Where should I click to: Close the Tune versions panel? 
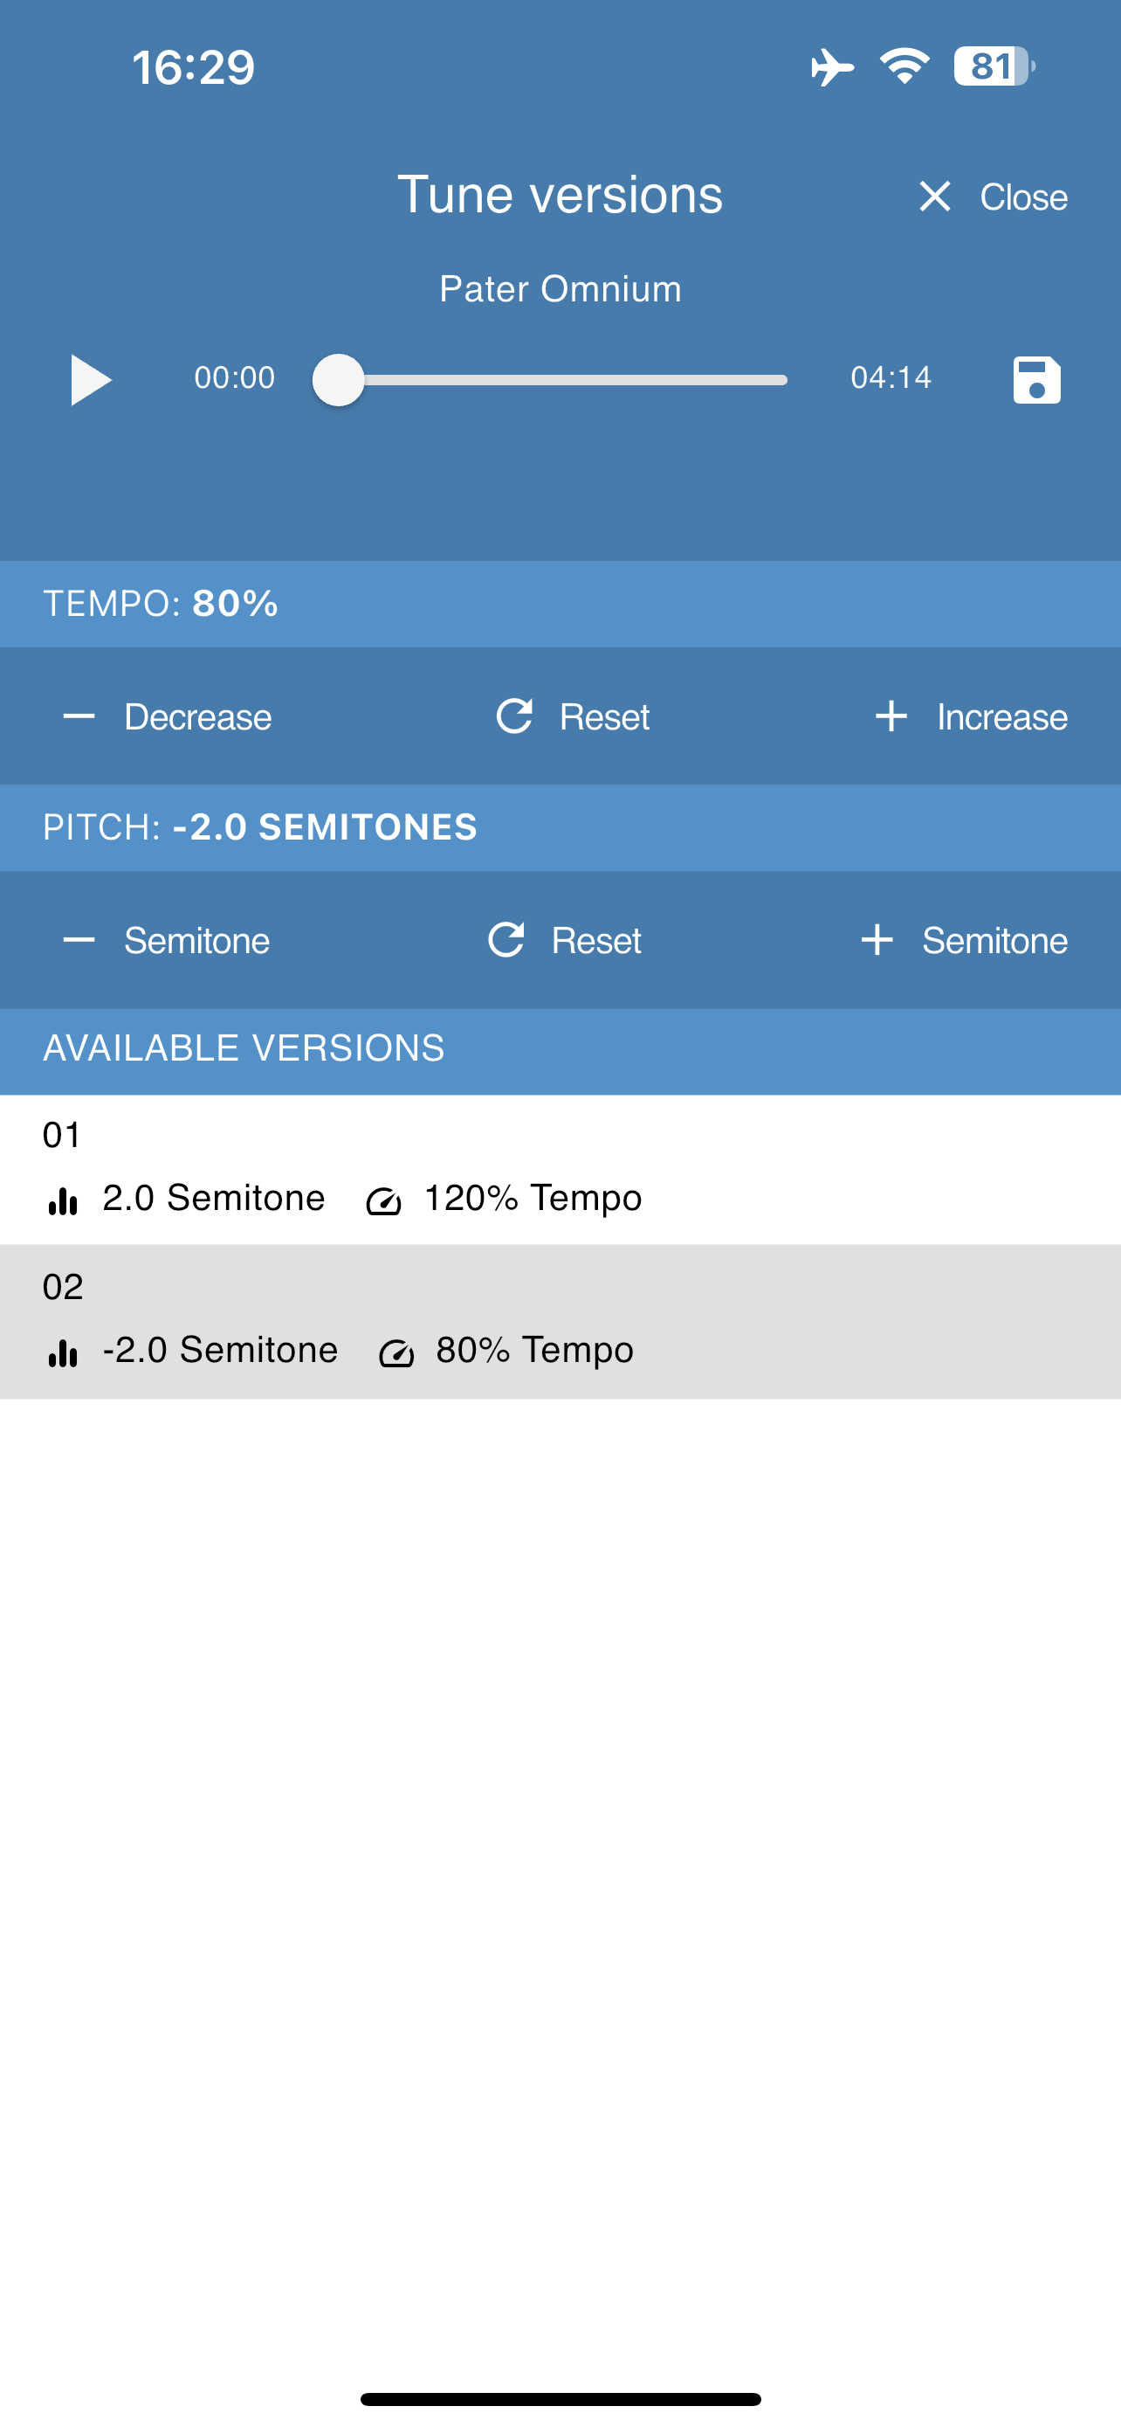coord(992,197)
